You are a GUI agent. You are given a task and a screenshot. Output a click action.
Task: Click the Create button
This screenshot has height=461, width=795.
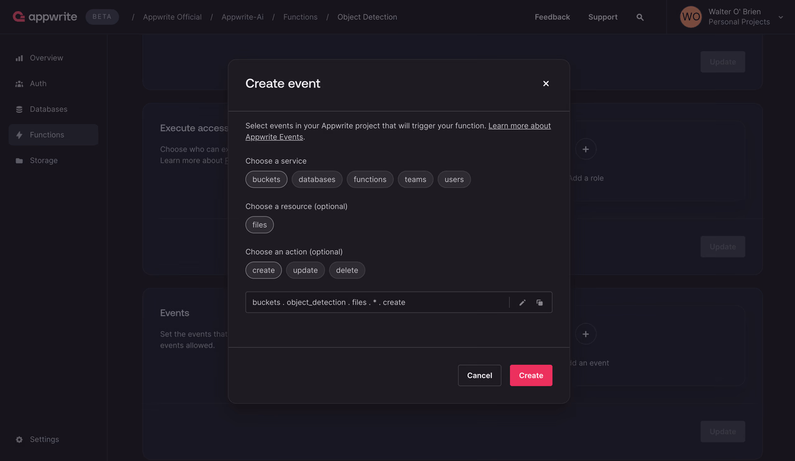point(531,375)
